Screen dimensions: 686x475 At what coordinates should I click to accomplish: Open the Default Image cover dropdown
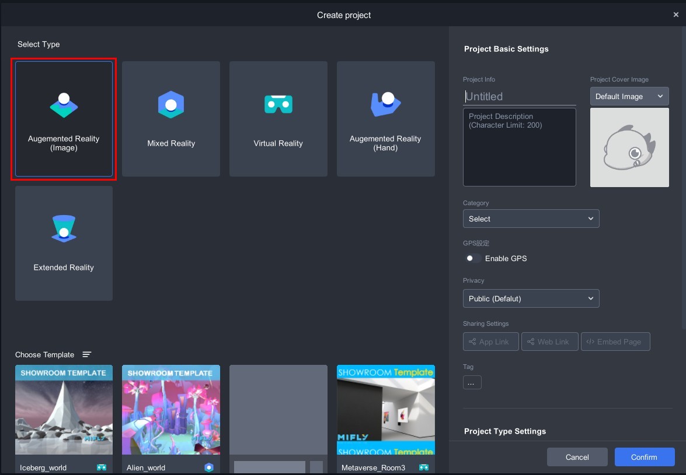[629, 96]
